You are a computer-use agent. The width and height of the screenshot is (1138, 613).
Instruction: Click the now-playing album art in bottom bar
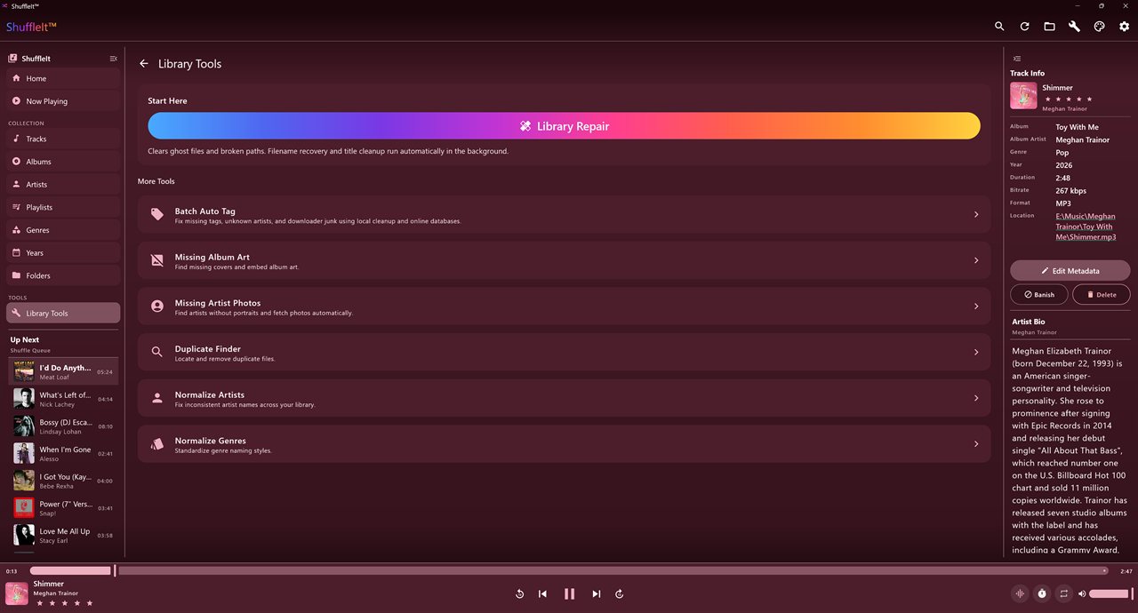point(17,593)
